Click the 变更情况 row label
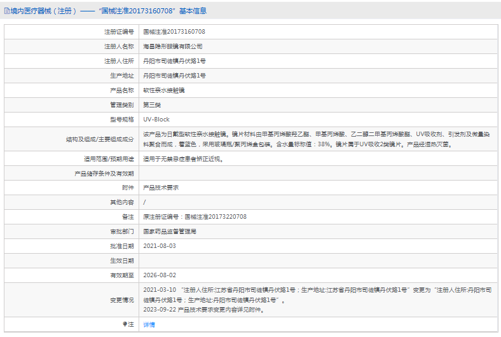This screenshot has width=501, height=337. pos(122,300)
